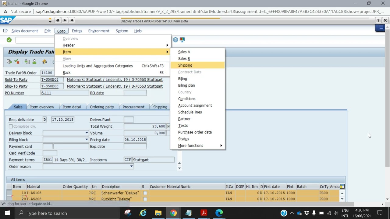390x219 pixels.
Task: Open the Extras menu
Action: click(x=77, y=31)
